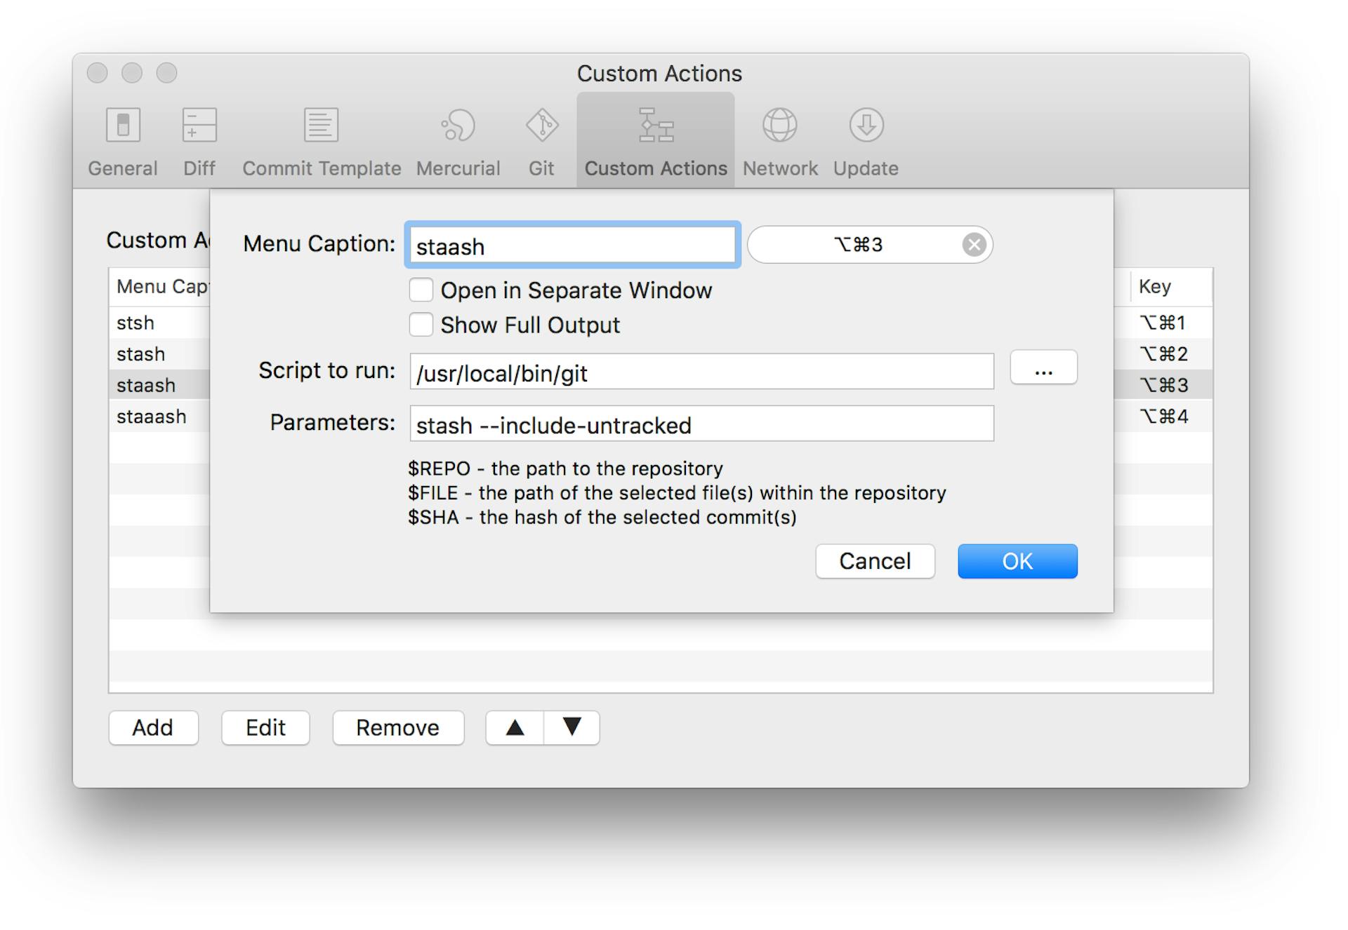Browse for script with ellipsis button

[1043, 368]
